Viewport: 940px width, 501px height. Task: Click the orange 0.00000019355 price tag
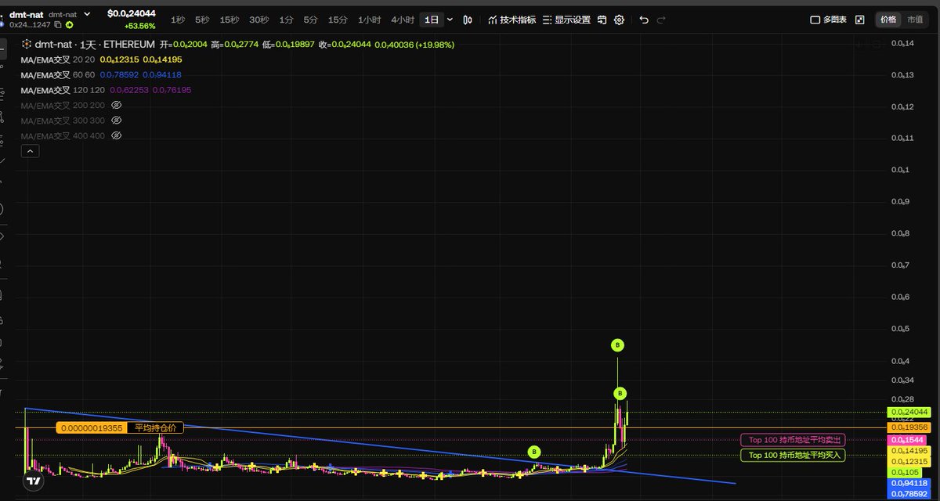(x=92, y=428)
